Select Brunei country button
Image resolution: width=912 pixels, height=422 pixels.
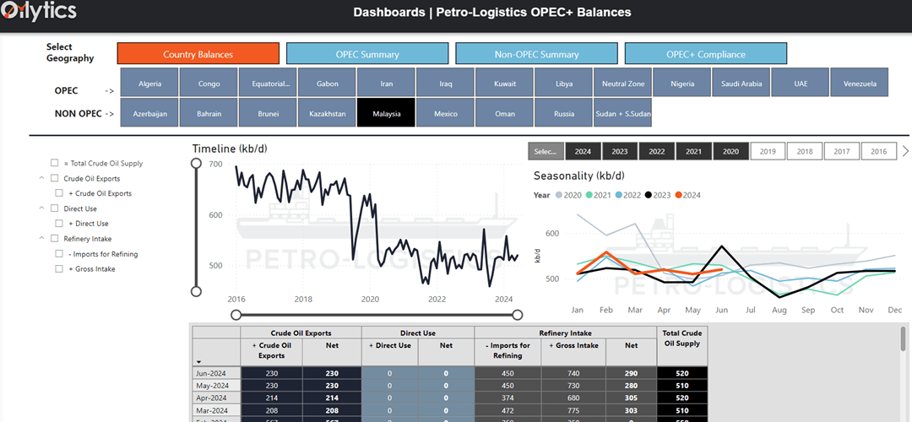point(269,113)
